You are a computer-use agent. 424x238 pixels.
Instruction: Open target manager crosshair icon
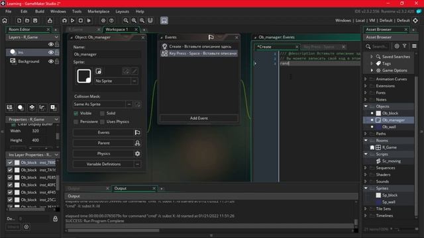(415, 20)
